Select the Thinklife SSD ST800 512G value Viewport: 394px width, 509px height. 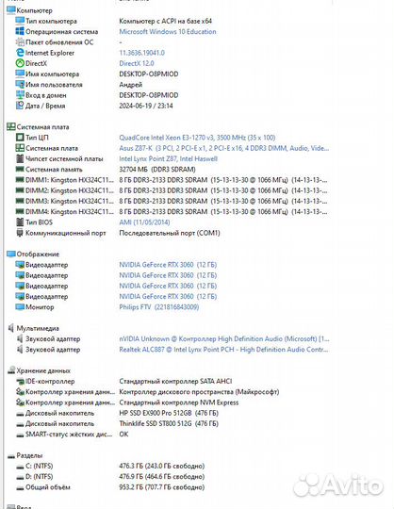click(169, 423)
